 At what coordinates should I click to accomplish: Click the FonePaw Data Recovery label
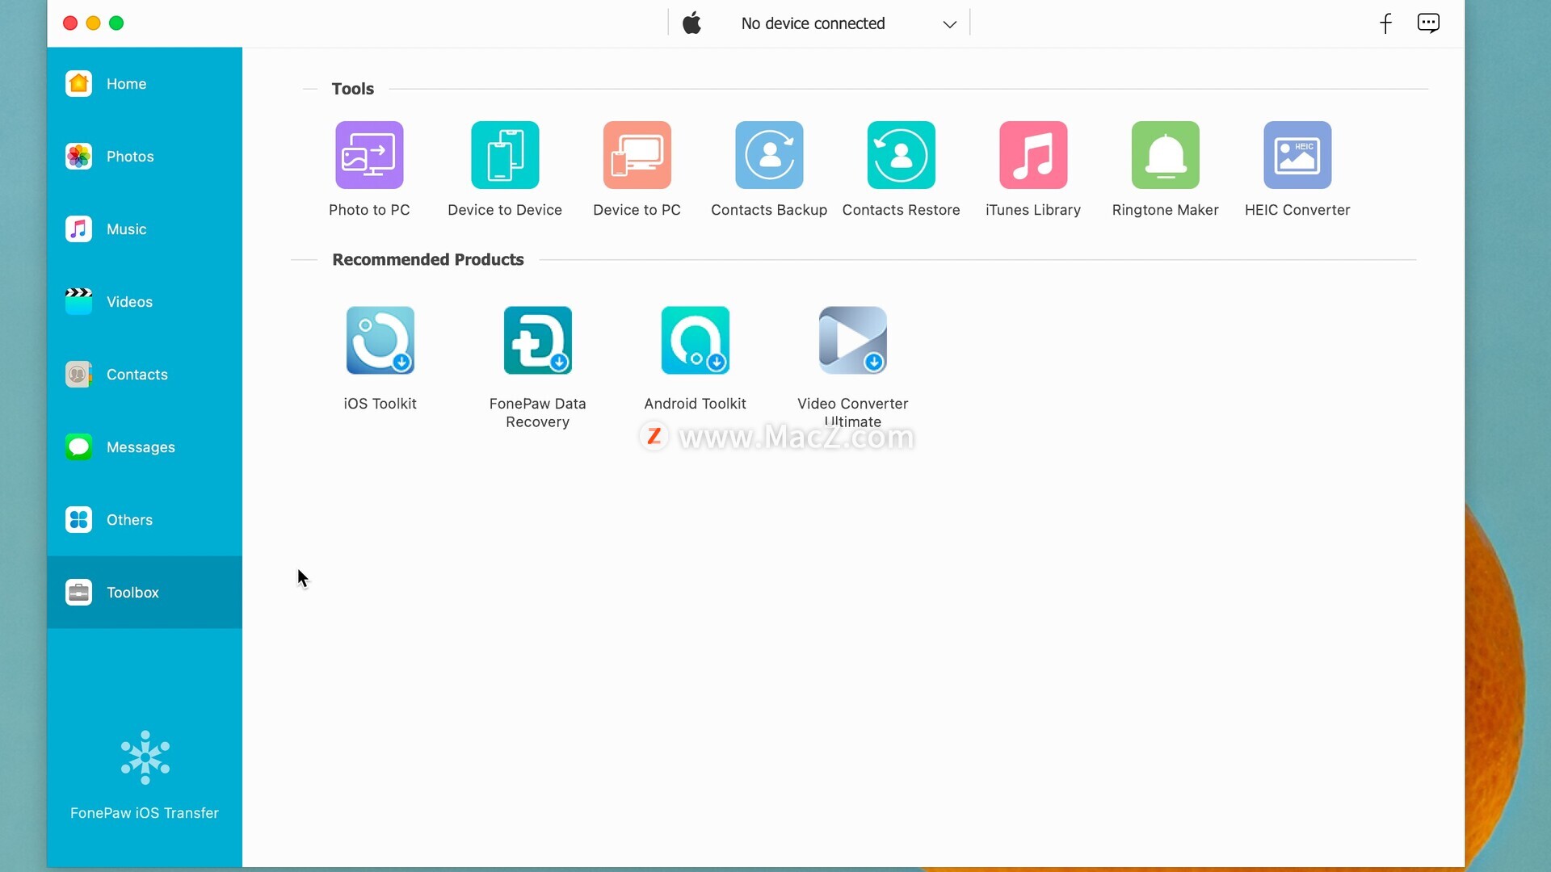tap(537, 413)
